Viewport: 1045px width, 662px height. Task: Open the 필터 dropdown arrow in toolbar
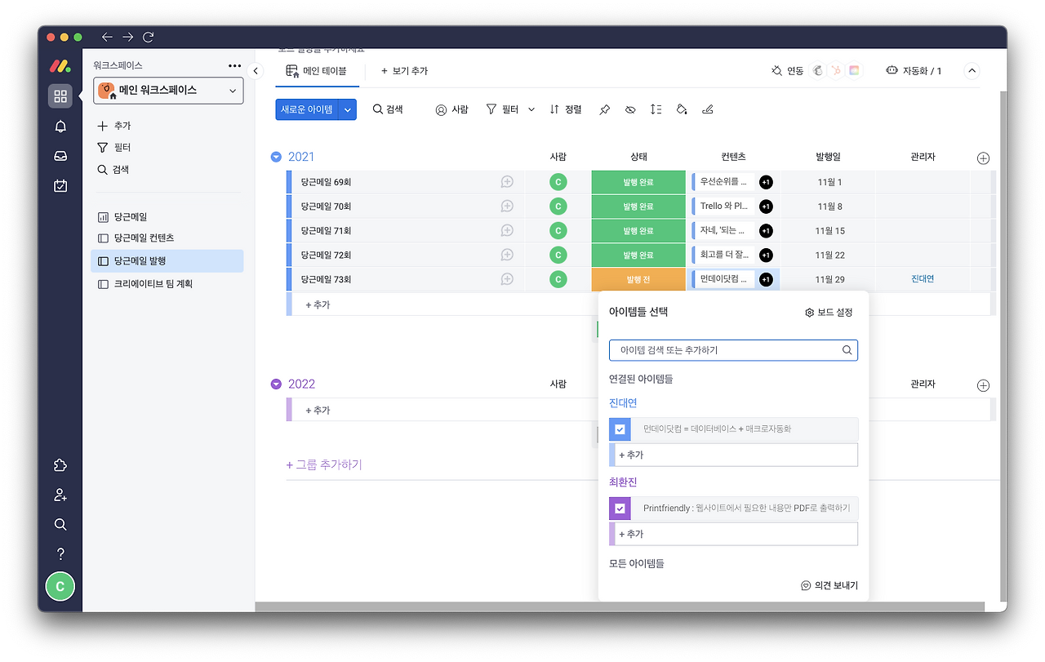point(531,109)
